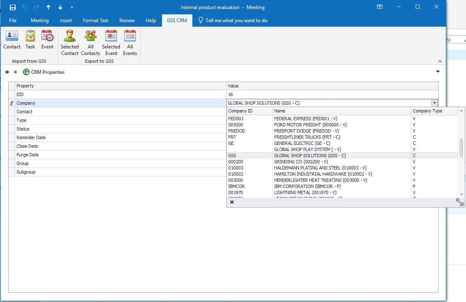Viewport: 466px width, 302px height.
Task: Sort by the Company Type column header
Action: [x=434, y=111]
